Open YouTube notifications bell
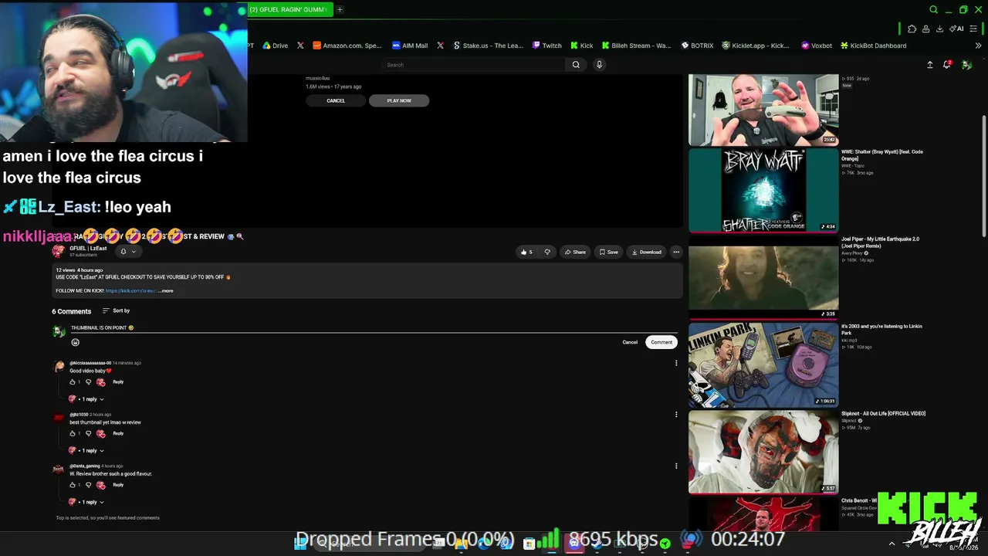 click(947, 65)
